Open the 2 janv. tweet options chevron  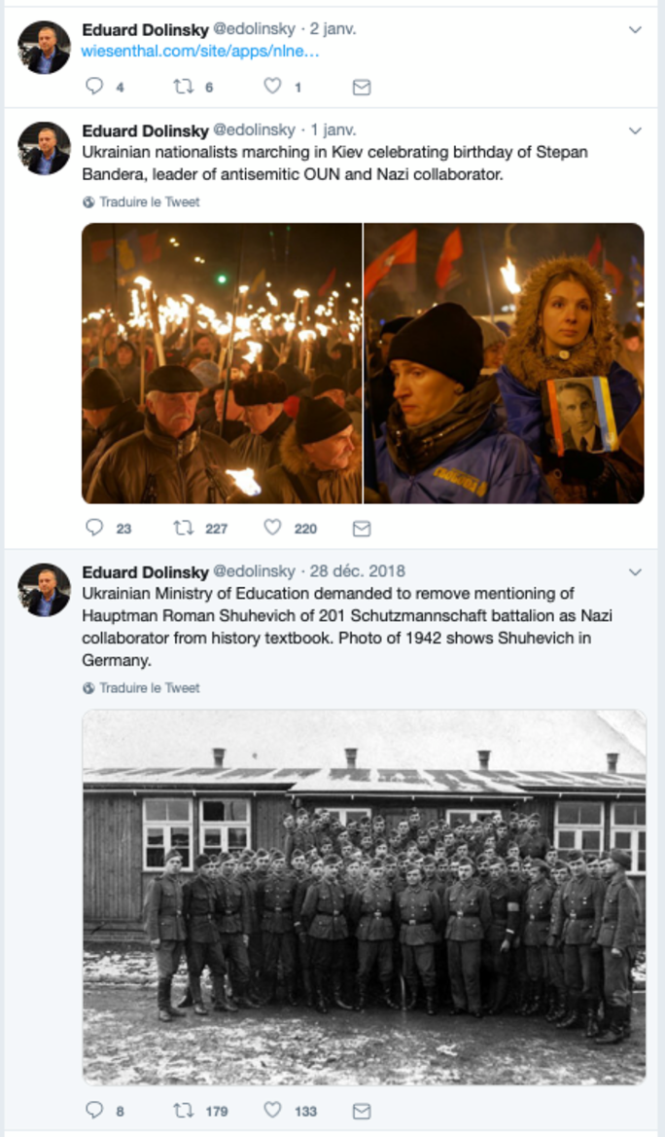coord(635,30)
